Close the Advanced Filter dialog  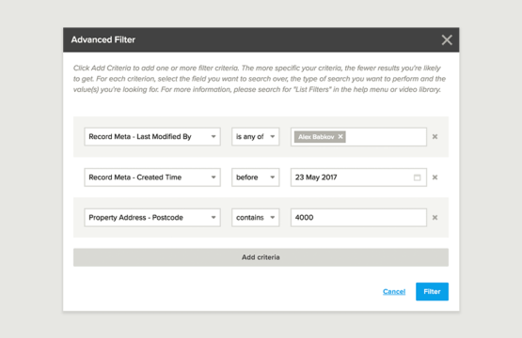point(447,39)
